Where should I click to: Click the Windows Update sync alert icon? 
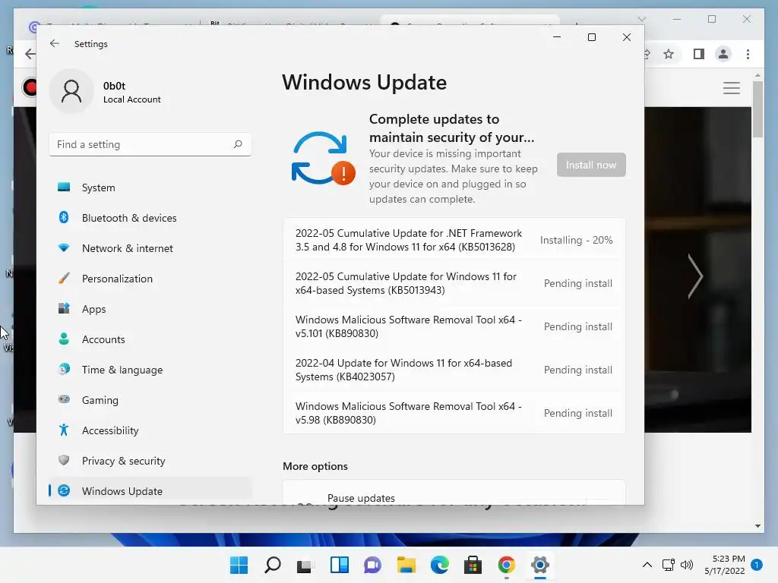[323, 158]
